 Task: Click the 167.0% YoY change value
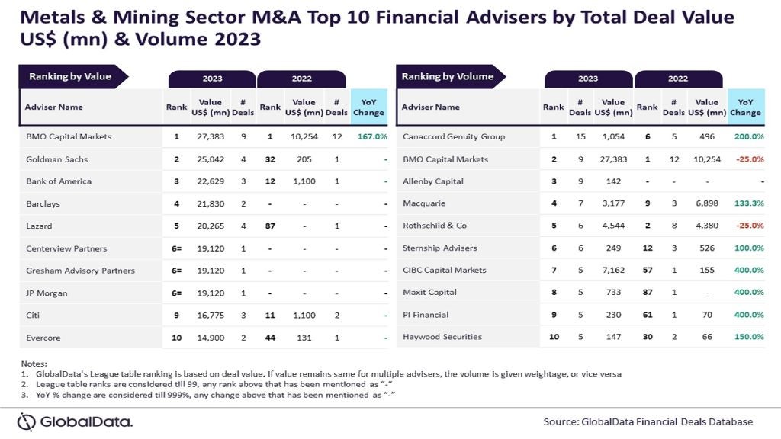point(372,136)
